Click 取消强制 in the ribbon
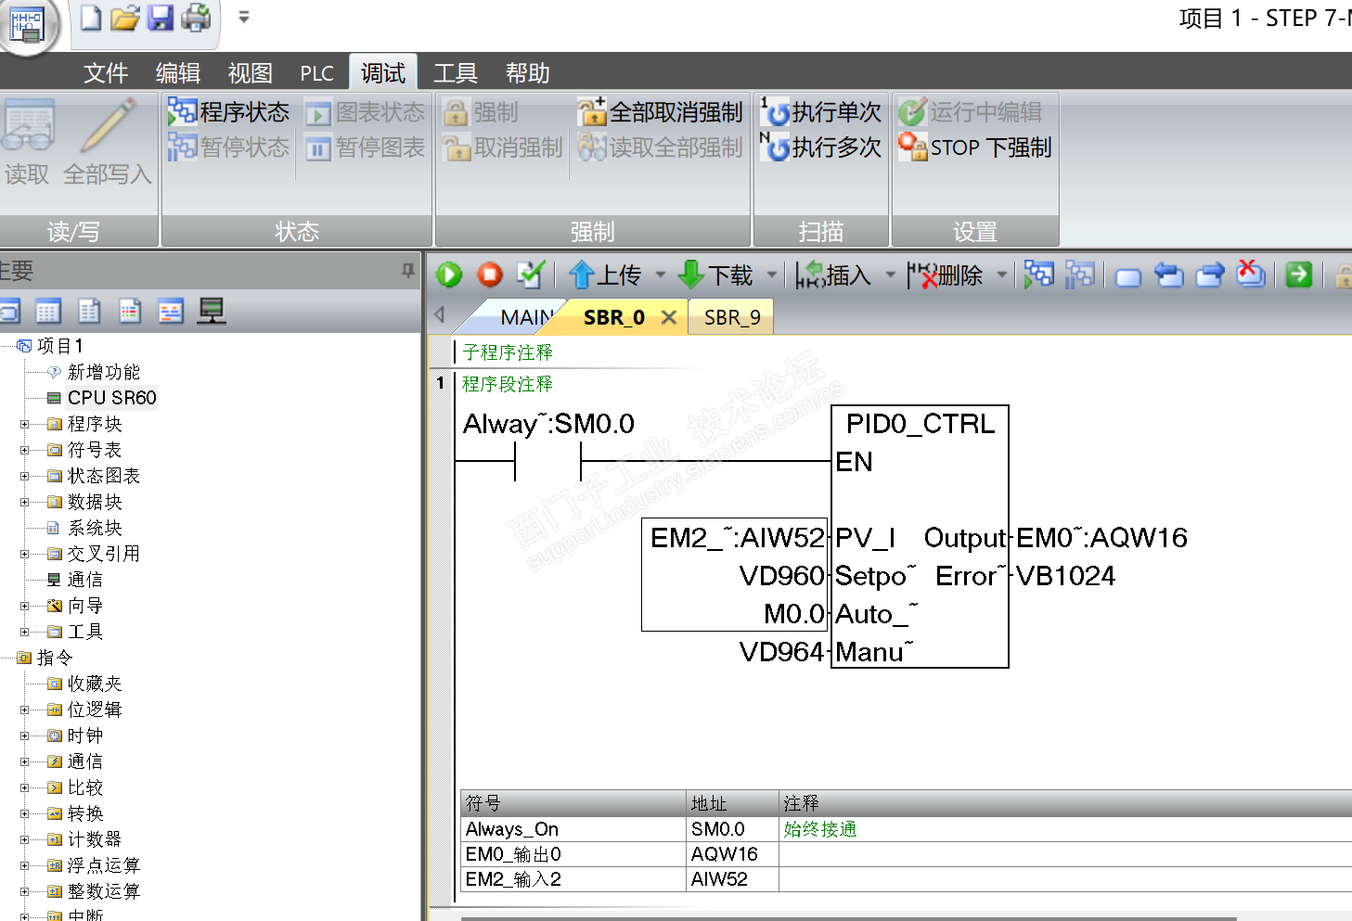This screenshot has height=921, width=1352. point(503,147)
